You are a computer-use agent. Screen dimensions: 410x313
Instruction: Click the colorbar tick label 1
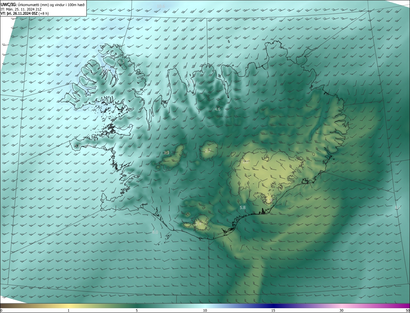[x=69, y=310]
